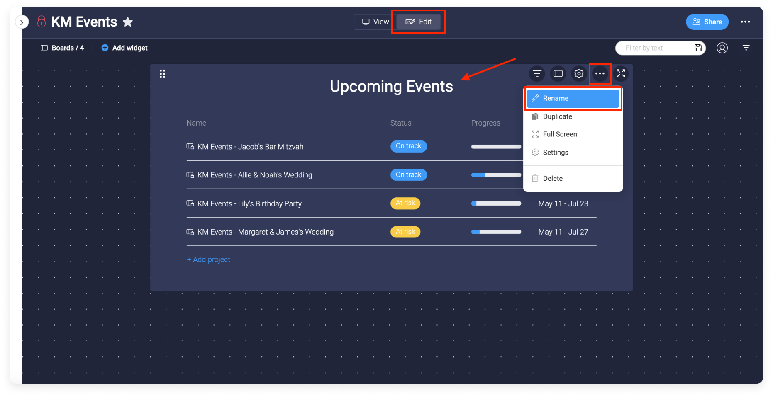Click the Status column header
Screen dimensions: 773x397
point(401,123)
